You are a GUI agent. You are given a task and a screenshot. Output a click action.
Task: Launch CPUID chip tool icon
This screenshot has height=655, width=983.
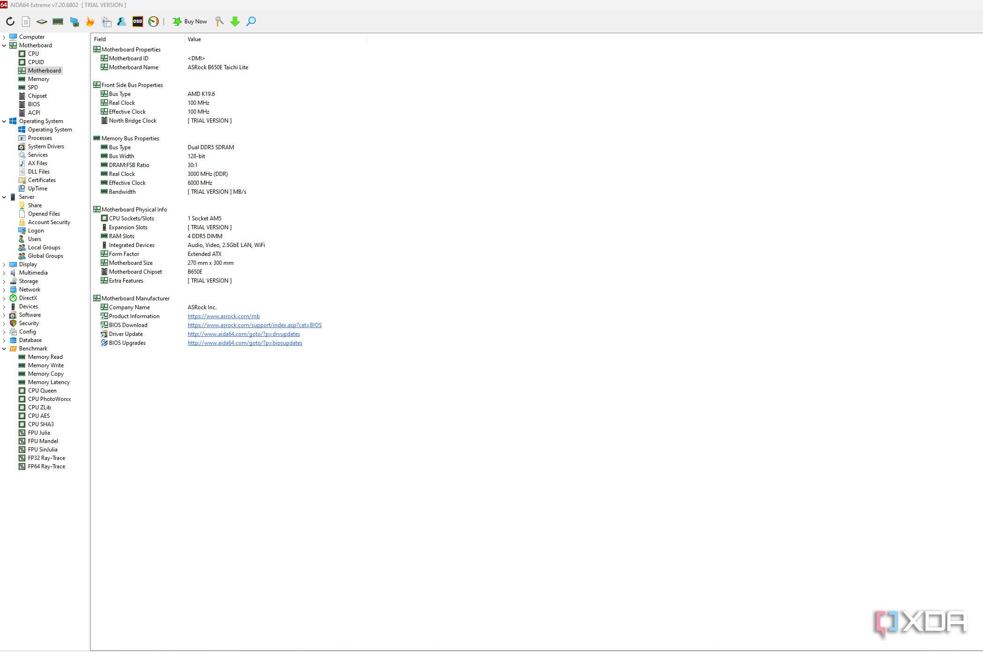(x=42, y=22)
